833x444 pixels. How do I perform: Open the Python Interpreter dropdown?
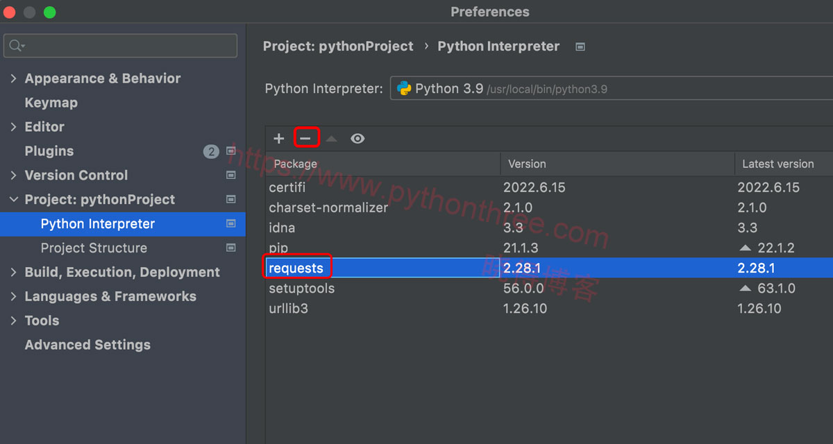pyautogui.click(x=612, y=89)
